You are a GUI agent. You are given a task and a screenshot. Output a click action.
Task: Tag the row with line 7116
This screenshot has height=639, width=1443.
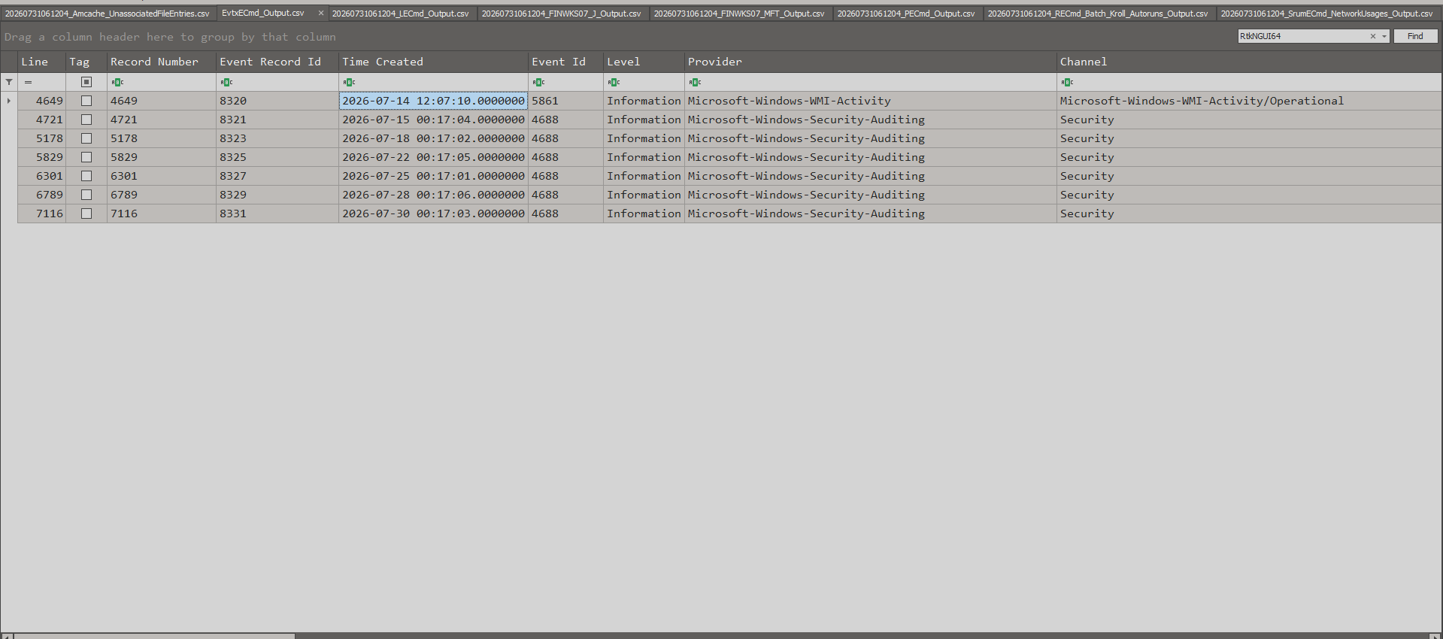click(x=86, y=214)
